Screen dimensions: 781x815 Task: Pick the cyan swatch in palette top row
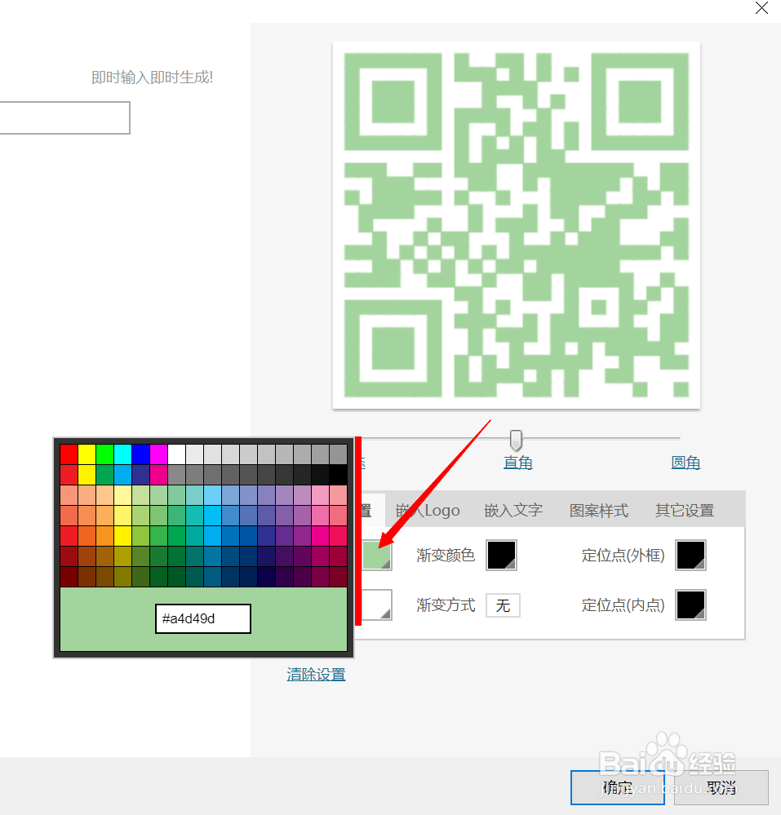point(122,454)
